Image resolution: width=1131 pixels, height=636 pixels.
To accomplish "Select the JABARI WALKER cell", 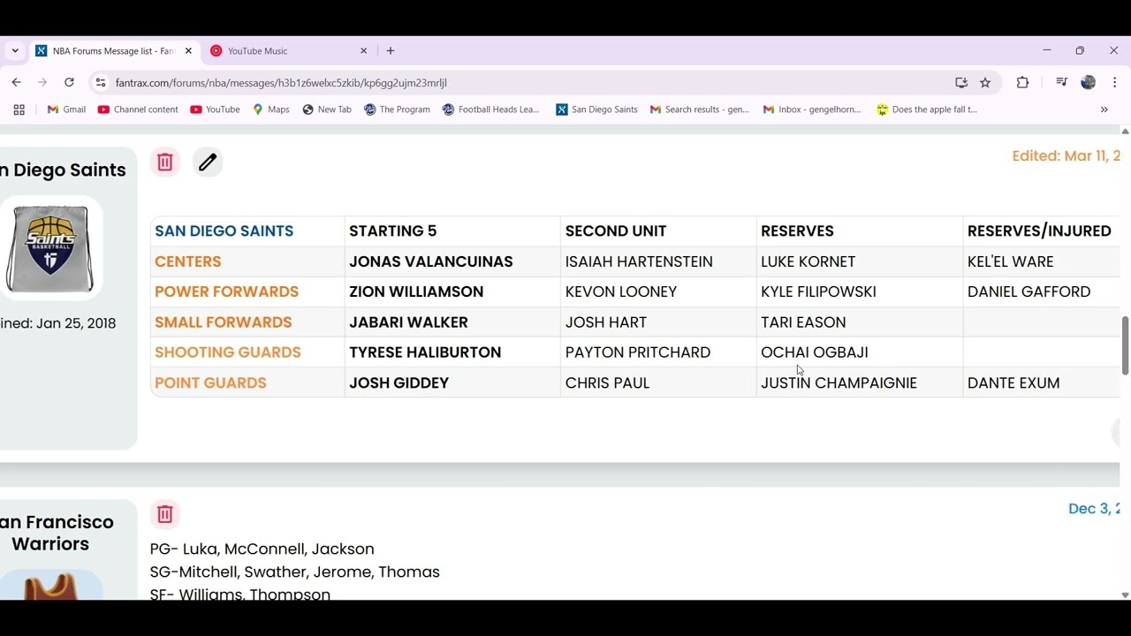I will [x=452, y=322].
